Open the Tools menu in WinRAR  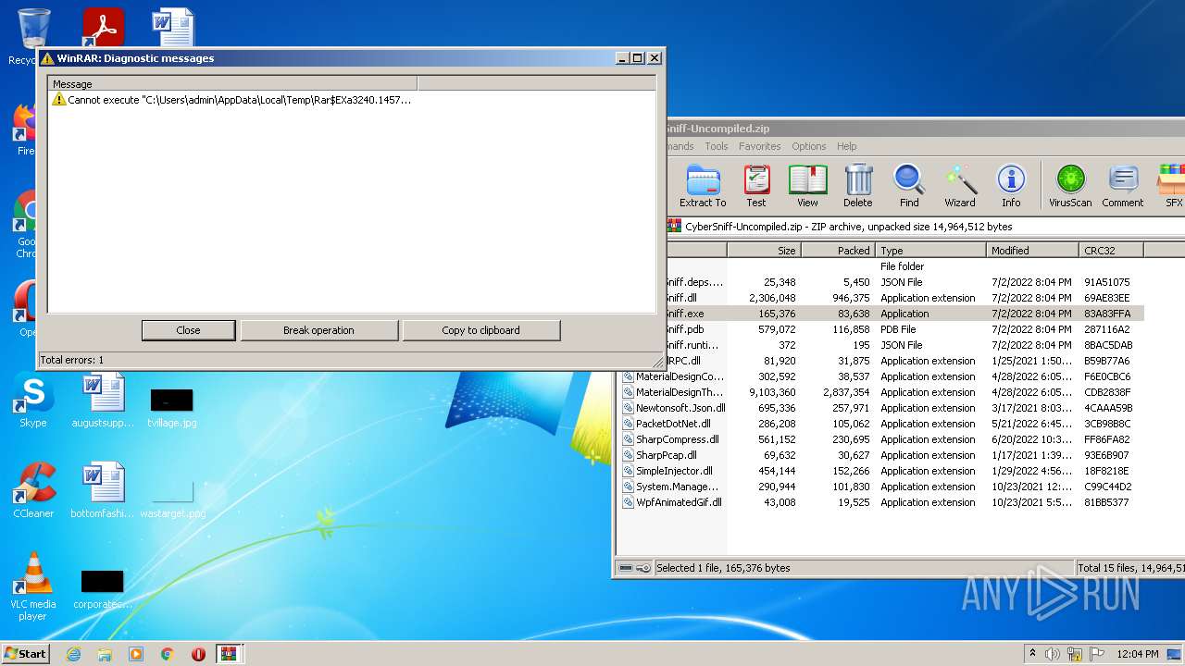pyautogui.click(x=717, y=146)
